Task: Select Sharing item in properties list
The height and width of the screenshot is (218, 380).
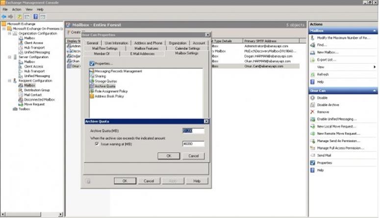Action: click(100, 76)
